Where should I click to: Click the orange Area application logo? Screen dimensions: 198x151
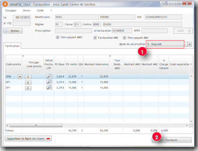pos(5,4)
